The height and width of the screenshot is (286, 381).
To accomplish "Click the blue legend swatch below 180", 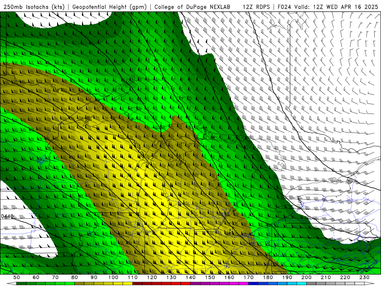I will (x=272, y=284).
